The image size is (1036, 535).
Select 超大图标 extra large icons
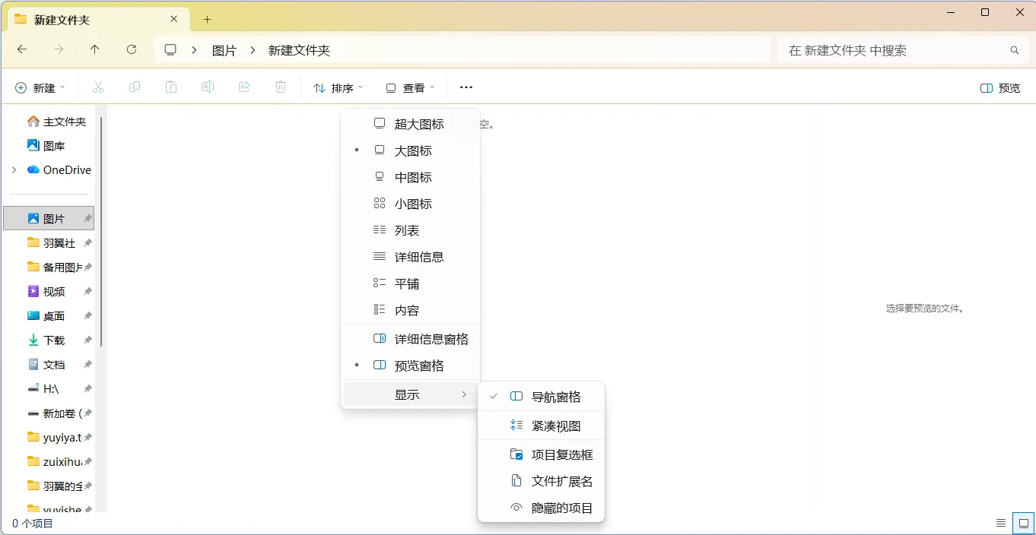[410, 124]
